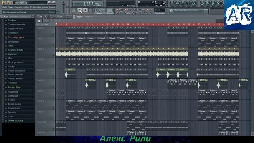This screenshot has height=143, width=254.
Task: Start playback with the Play button
Action: (x=80, y=10)
